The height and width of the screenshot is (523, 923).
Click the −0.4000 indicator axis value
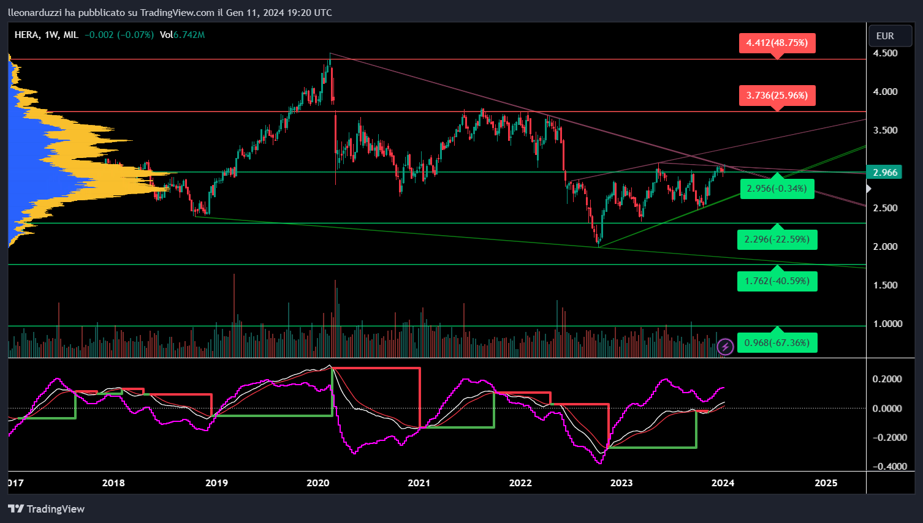coord(889,467)
